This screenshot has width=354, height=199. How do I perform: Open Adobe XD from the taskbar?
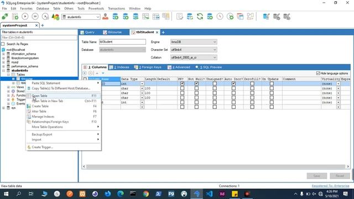pyautogui.click(x=222, y=194)
